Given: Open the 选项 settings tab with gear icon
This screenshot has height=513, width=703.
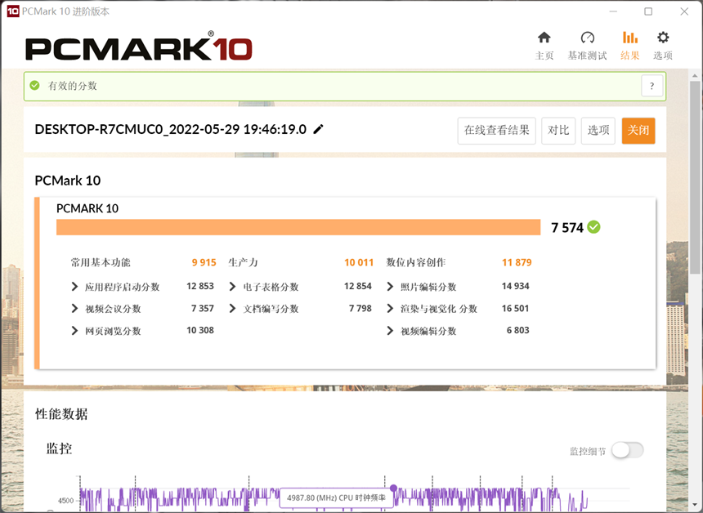Looking at the screenshot, I should [x=663, y=45].
